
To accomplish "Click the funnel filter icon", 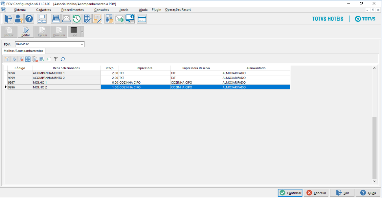I will 56,59.
